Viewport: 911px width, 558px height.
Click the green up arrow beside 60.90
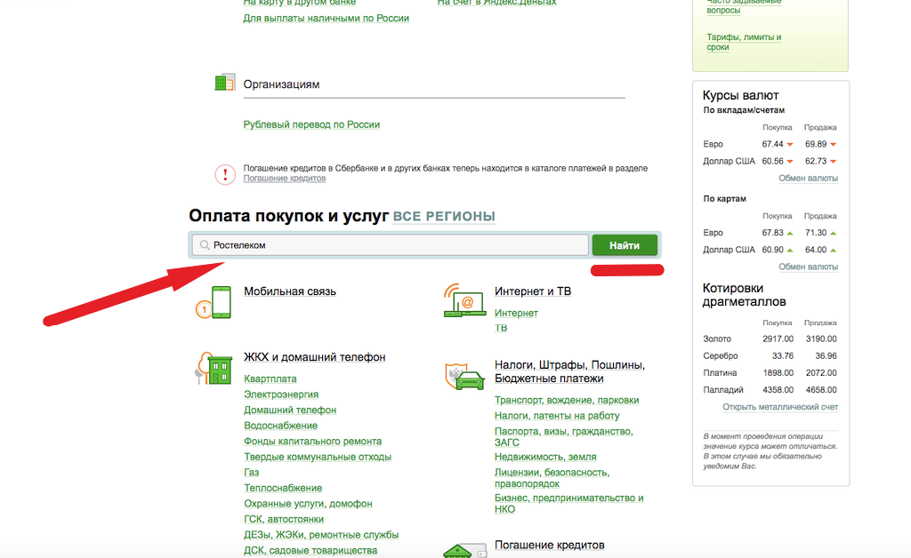(790, 250)
